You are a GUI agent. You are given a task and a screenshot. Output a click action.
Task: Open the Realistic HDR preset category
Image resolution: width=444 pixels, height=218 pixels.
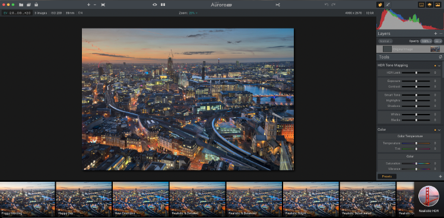click(429, 199)
